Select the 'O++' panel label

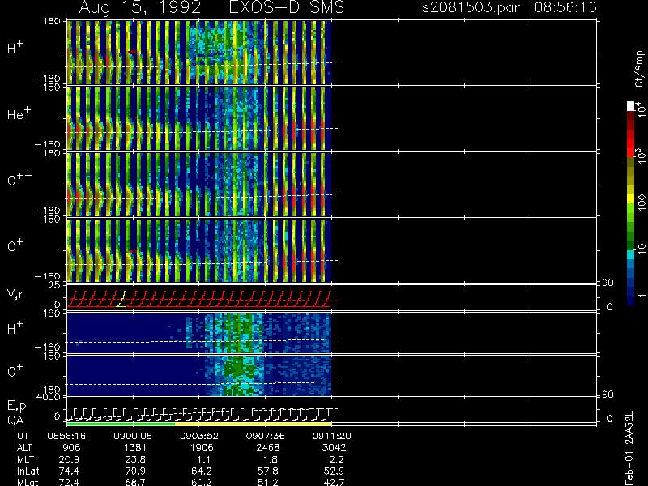(19, 179)
